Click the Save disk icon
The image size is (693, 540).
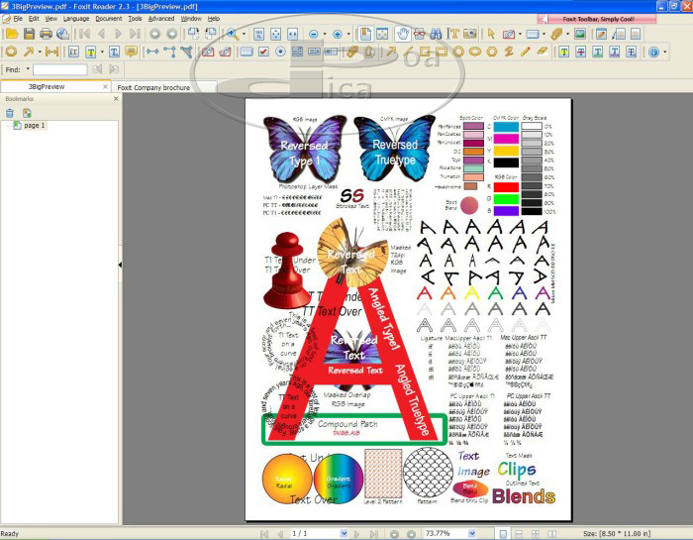(x=29, y=34)
